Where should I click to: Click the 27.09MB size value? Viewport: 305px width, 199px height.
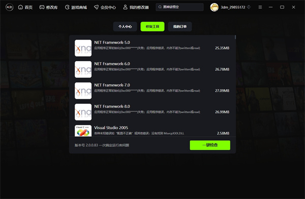(x=222, y=91)
